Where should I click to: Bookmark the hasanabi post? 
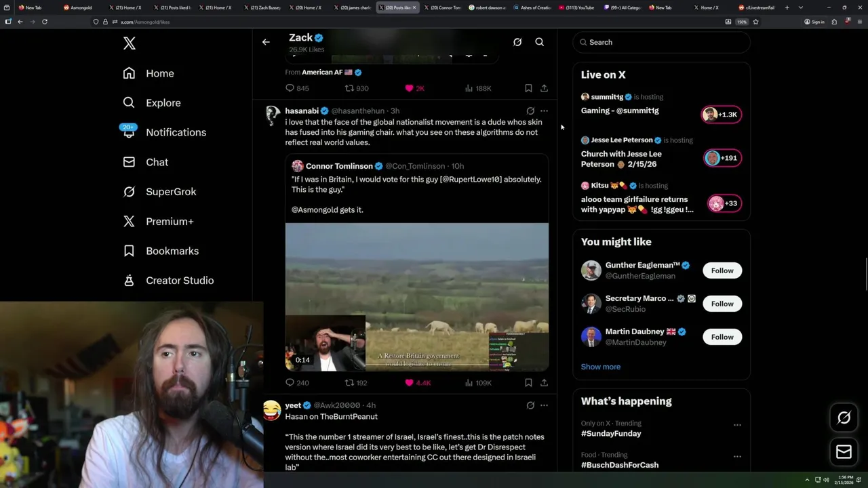(x=528, y=383)
